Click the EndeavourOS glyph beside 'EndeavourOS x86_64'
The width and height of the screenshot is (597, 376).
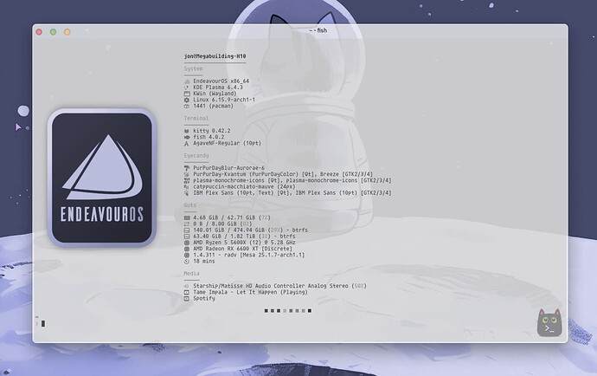click(187, 81)
